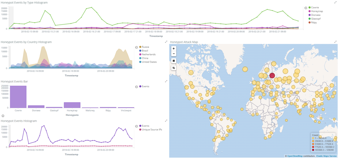
Task: Click the fit data bounds crop icon on the map
Action: [174, 68]
